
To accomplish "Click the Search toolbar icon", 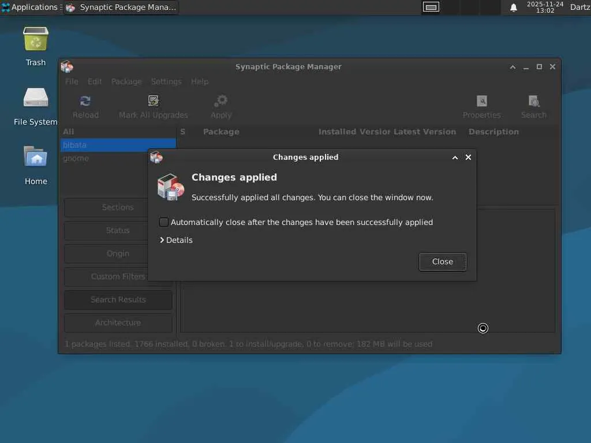I will [x=534, y=101].
